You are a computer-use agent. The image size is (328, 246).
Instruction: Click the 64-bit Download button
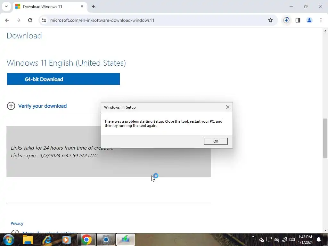[63, 79]
